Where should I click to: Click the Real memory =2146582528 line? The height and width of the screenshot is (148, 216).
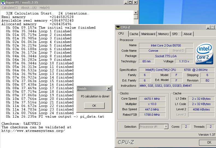pos(37,17)
